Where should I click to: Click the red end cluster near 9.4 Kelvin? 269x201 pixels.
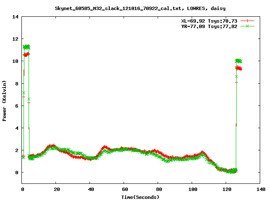239,68
